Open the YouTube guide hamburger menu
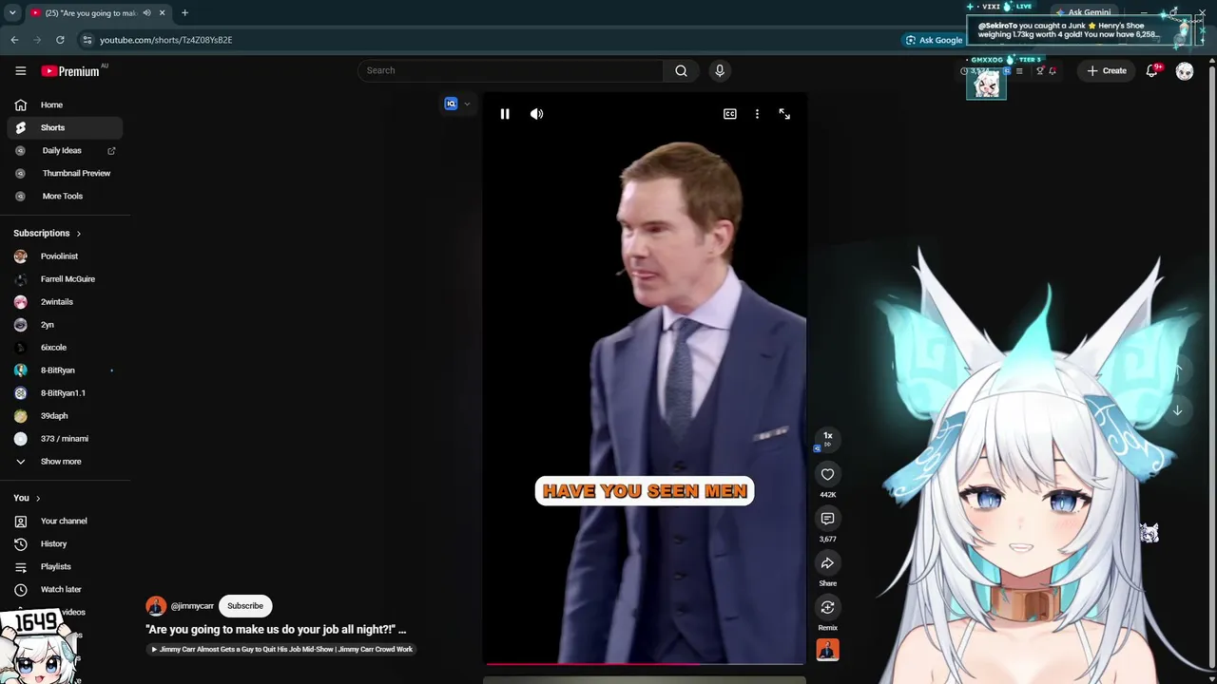 pyautogui.click(x=20, y=70)
